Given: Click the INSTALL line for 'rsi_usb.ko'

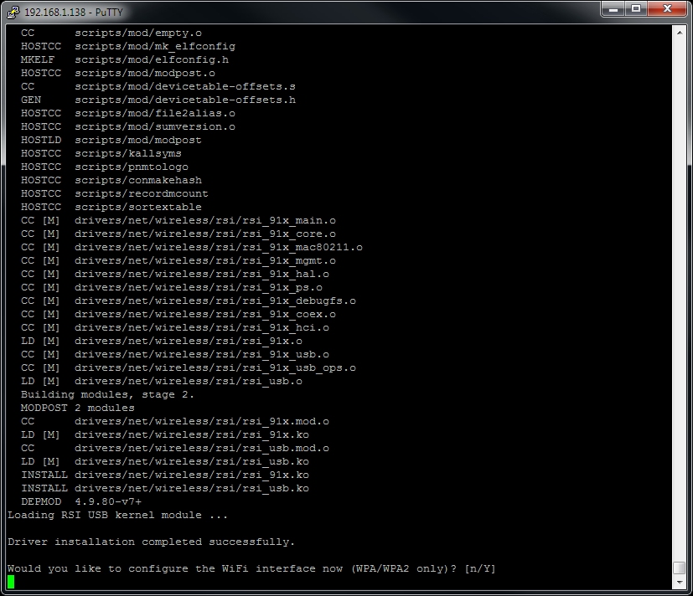Looking at the screenshot, I should click(x=165, y=488).
